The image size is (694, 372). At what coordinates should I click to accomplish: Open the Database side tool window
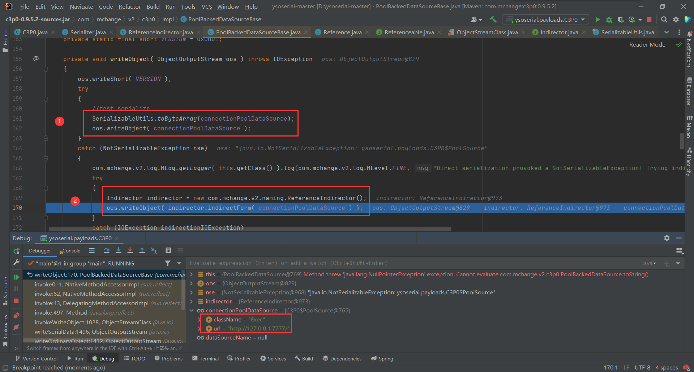689,91
